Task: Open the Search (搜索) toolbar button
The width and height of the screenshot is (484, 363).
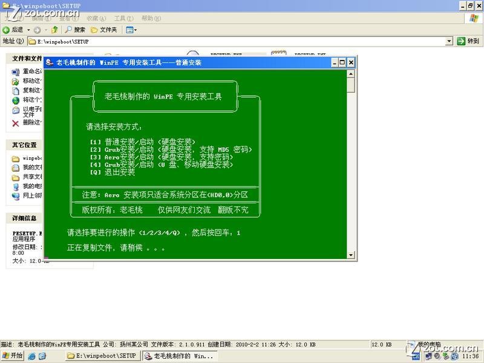Action: (x=76, y=30)
